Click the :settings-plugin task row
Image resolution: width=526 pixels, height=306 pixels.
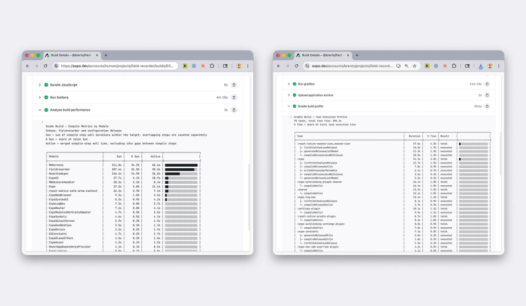(393, 208)
